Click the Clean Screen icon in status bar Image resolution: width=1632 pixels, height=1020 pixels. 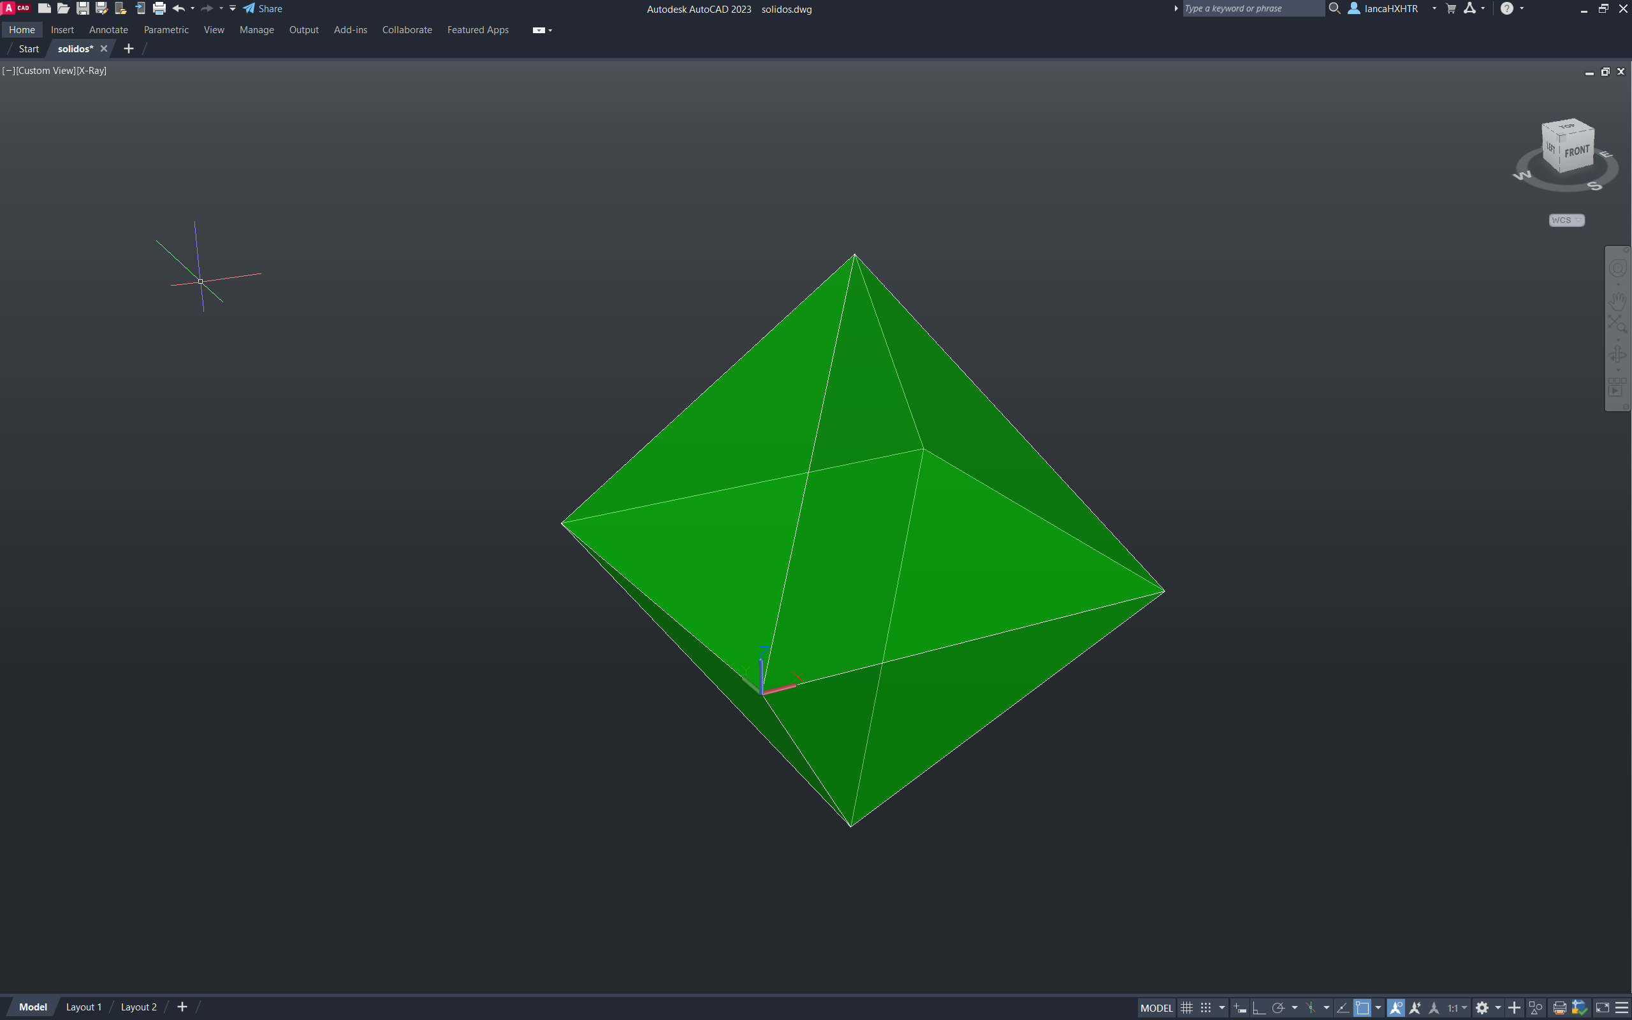[1602, 1007]
